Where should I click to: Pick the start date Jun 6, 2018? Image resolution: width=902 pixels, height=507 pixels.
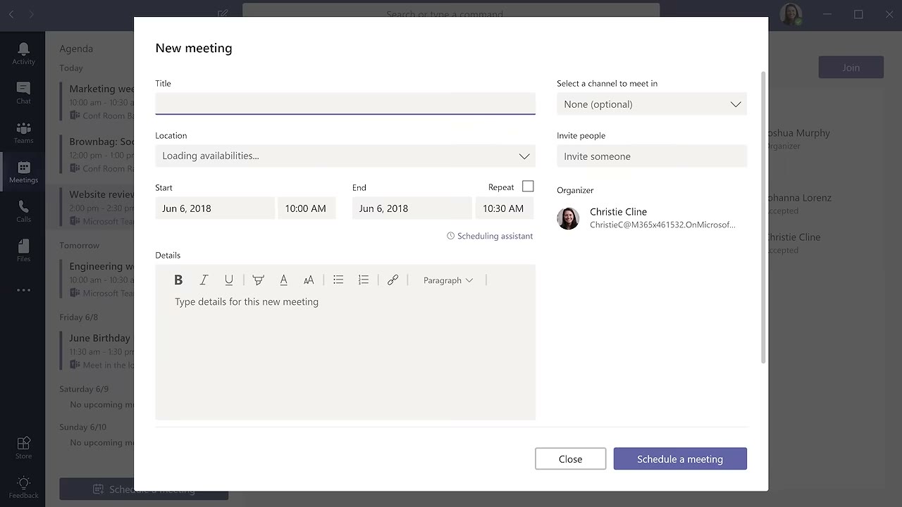pyautogui.click(x=215, y=208)
